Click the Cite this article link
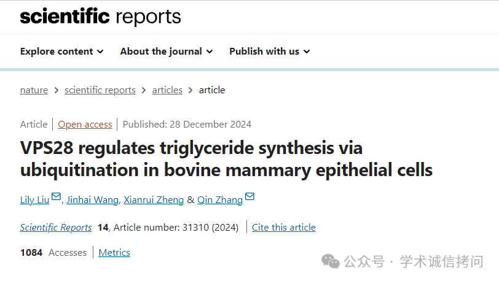This screenshot has height=281, width=499. click(284, 227)
